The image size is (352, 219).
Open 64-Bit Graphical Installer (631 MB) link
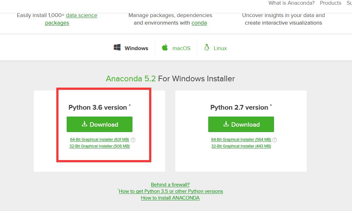(99, 140)
